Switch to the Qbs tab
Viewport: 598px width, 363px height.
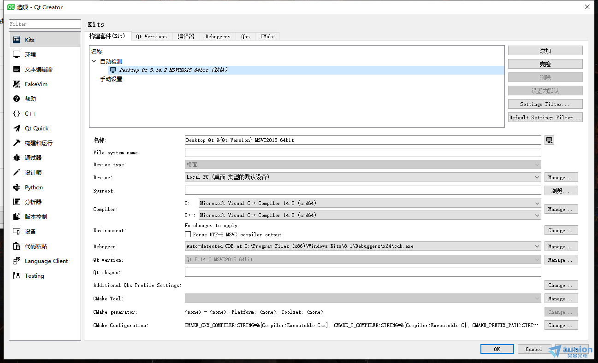[x=245, y=36]
